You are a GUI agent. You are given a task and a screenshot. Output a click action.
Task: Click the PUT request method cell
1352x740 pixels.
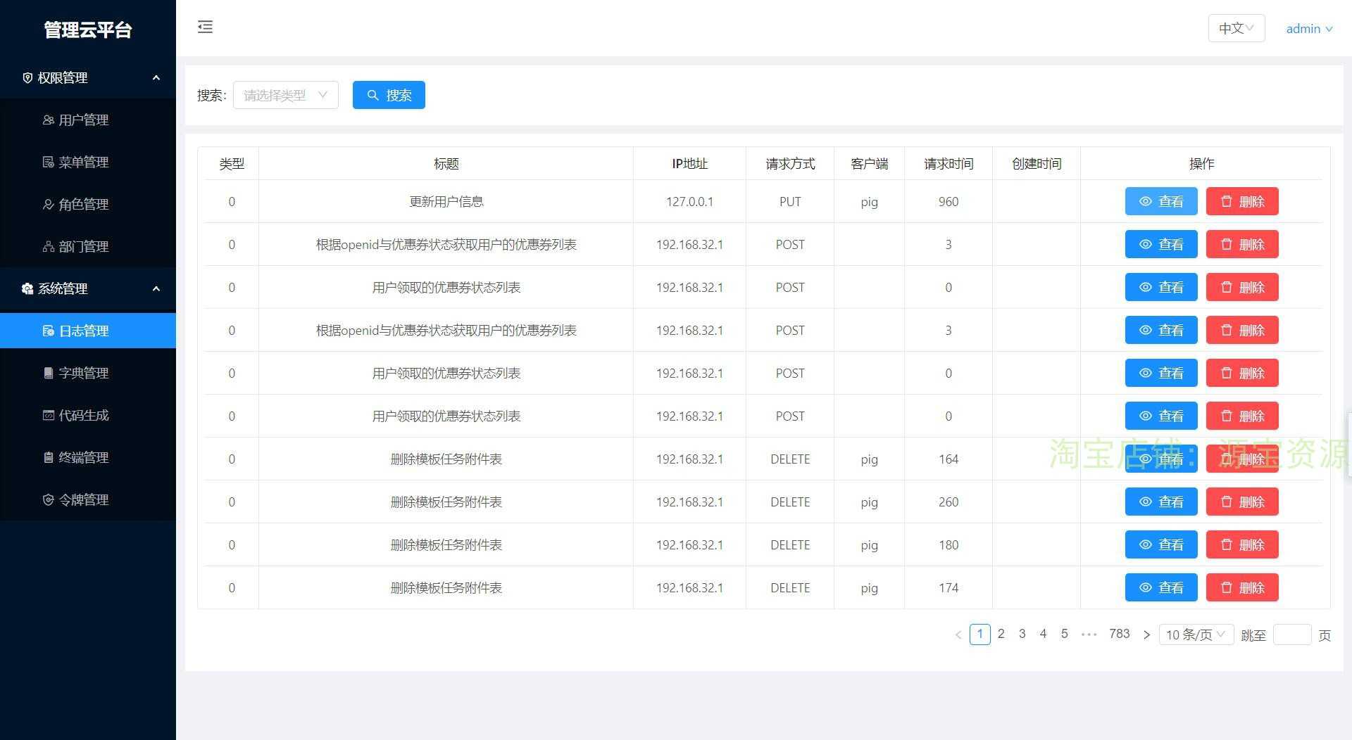click(x=790, y=202)
